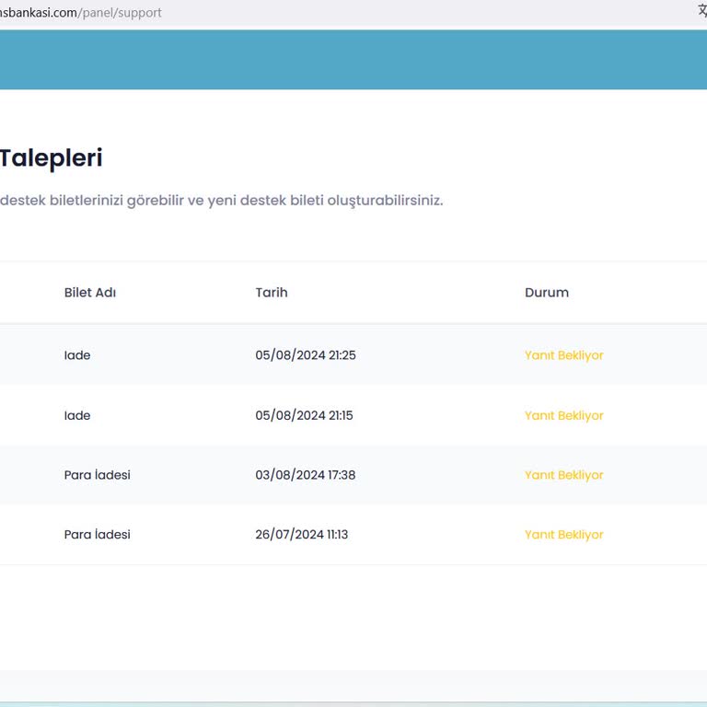The width and height of the screenshot is (707, 707).
Task: Click the support tickets description text
Action: pyautogui.click(x=221, y=201)
